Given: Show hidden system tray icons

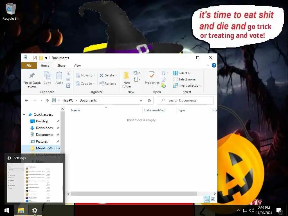Looking at the screenshot, I should [x=238, y=210].
